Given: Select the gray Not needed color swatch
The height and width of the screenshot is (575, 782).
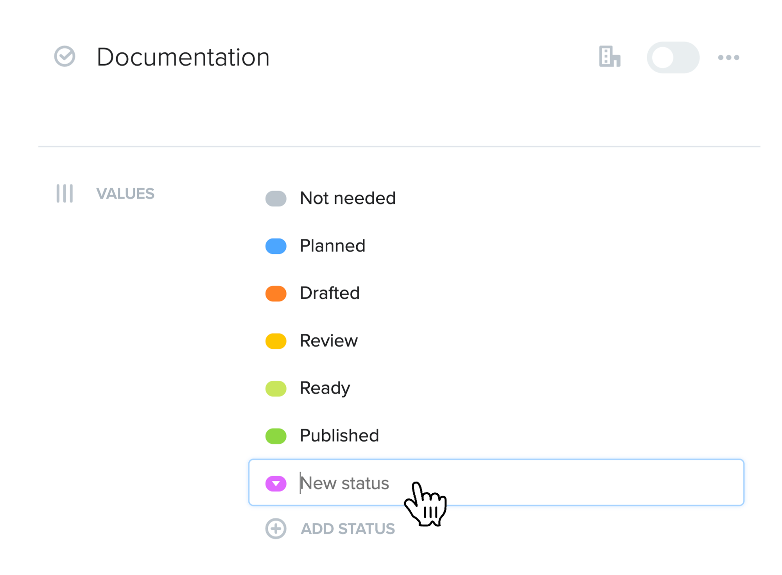Looking at the screenshot, I should 276,199.
